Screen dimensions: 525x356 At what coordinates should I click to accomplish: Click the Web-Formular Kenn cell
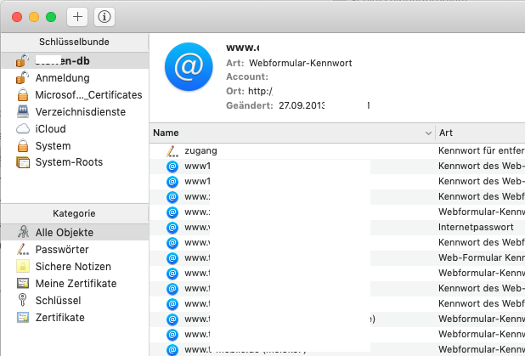click(481, 257)
